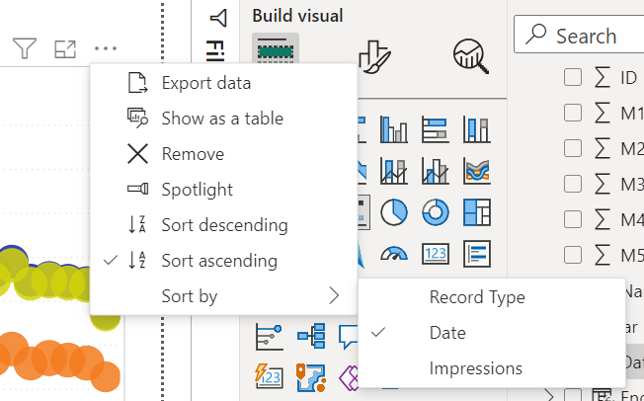Select the purple Power Apps visual
644x401 pixels.
(x=349, y=377)
